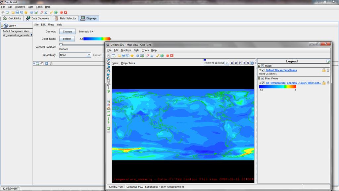Open the Displays menu in Map View window
The width and height of the screenshot is (339, 191).
click(x=126, y=50)
